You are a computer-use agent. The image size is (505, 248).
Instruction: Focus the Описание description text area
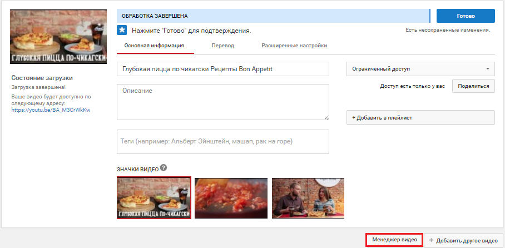tap(222, 102)
